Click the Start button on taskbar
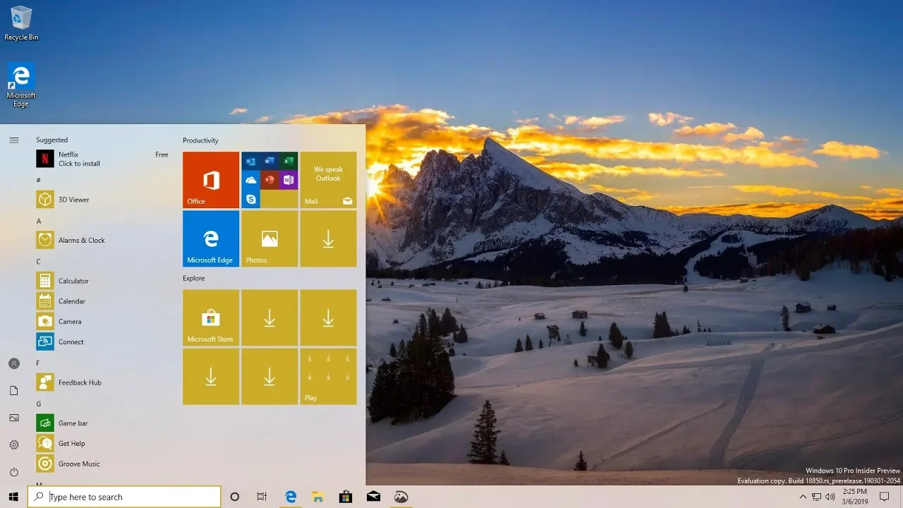The image size is (903, 508). click(13, 497)
